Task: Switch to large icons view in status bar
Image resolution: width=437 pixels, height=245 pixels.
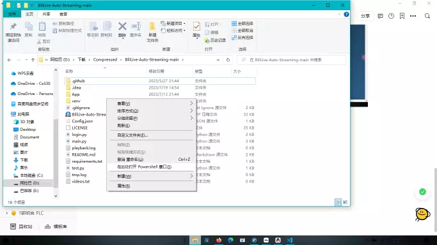Action: (x=345, y=202)
